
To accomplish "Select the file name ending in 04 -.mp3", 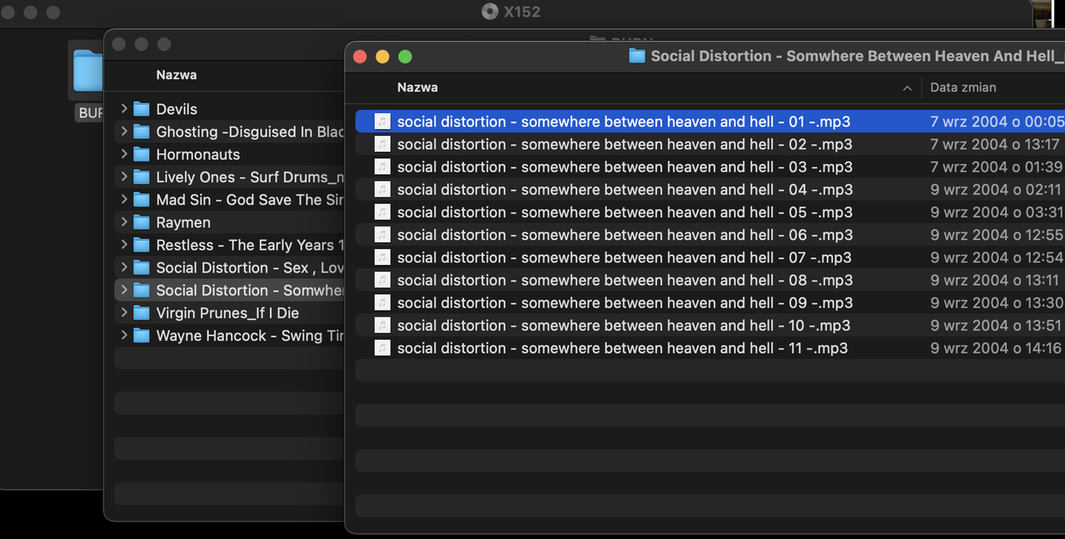I will pyautogui.click(x=625, y=189).
